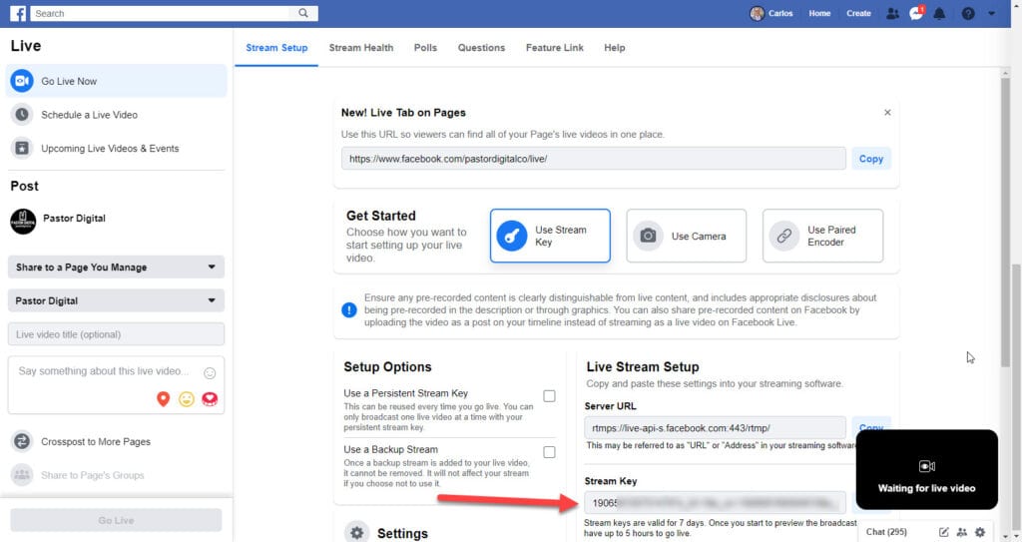The image size is (1022, 542).
Task: Click the Crosspost to More Pages icon
Action: [x=22, y=441]
